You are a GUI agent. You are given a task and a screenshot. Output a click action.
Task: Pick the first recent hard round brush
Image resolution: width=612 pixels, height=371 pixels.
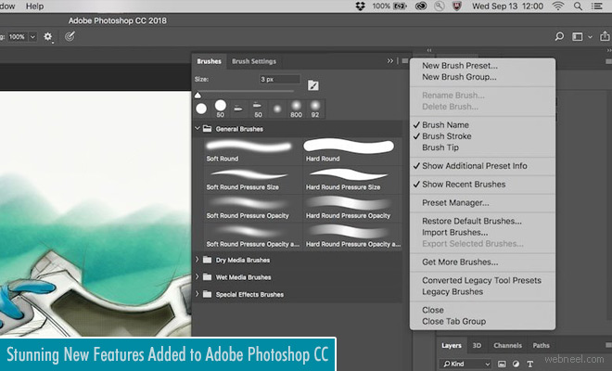201,109
